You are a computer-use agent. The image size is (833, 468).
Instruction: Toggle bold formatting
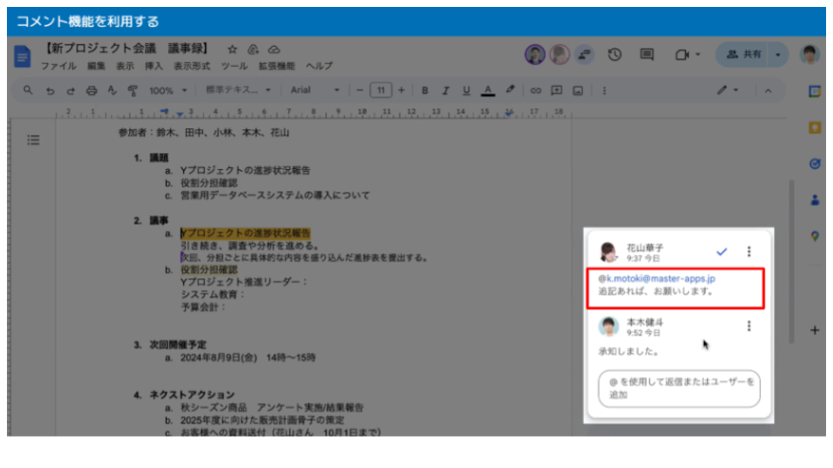pyautogui.click(x=424, y=91)
